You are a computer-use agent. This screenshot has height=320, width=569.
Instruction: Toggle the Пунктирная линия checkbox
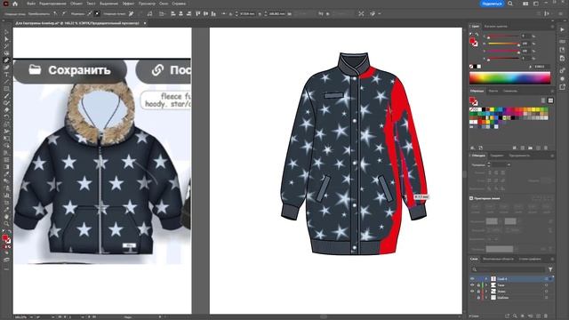click(471, 198)
